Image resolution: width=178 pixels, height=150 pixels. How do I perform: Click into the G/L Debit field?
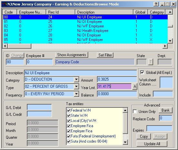coord(39,107)
